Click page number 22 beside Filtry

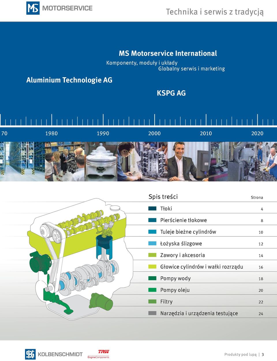pyautogui.click(x=261, y=302)
